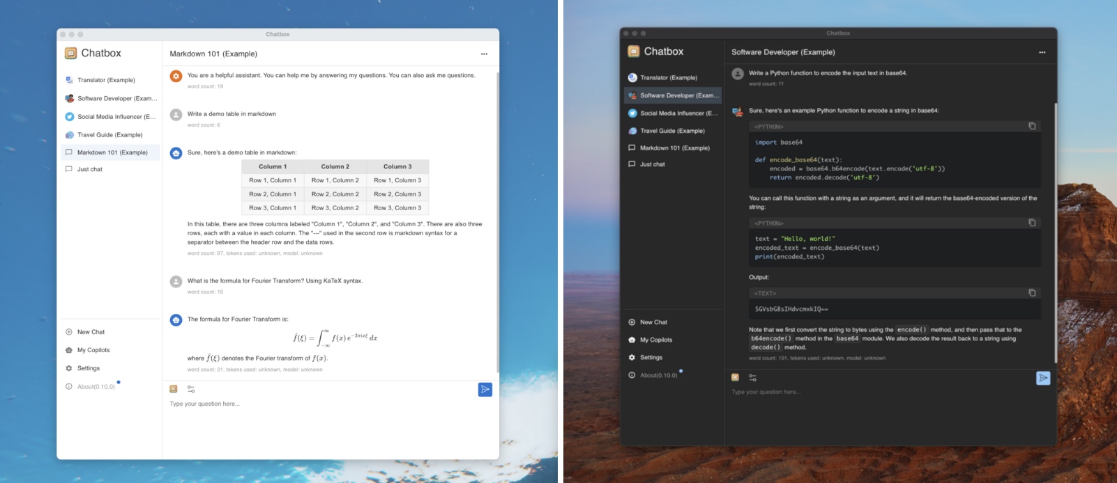Image resolution: width=1117 pixels, height=483 pixels.
Task: Open the conversation settings sliders icon in the light window
Action: pyautogui.click(x=191, y=389)
